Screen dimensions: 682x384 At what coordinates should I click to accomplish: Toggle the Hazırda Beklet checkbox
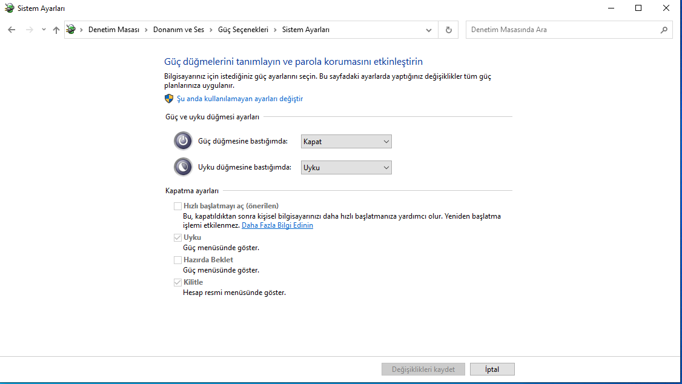[177, 260]
